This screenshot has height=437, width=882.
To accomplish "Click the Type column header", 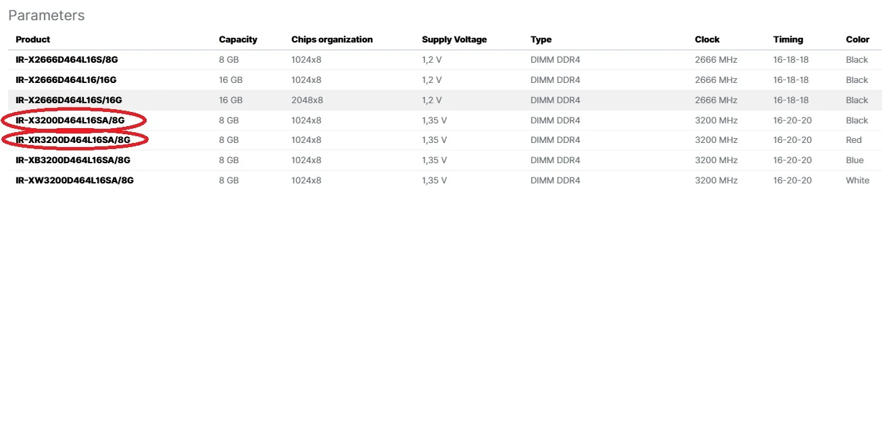I will pyautogui.click(x=541, y=40).
